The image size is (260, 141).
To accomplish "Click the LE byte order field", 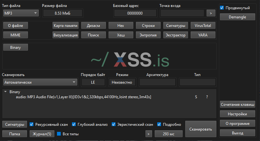I will pos(93,82).
